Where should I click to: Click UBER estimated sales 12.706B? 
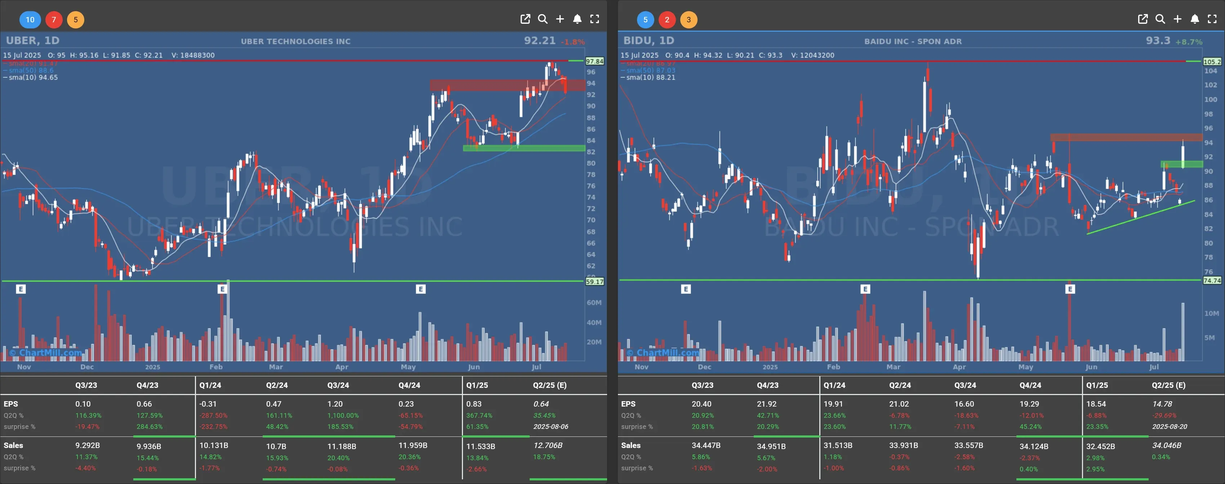(x=548, y=445)
